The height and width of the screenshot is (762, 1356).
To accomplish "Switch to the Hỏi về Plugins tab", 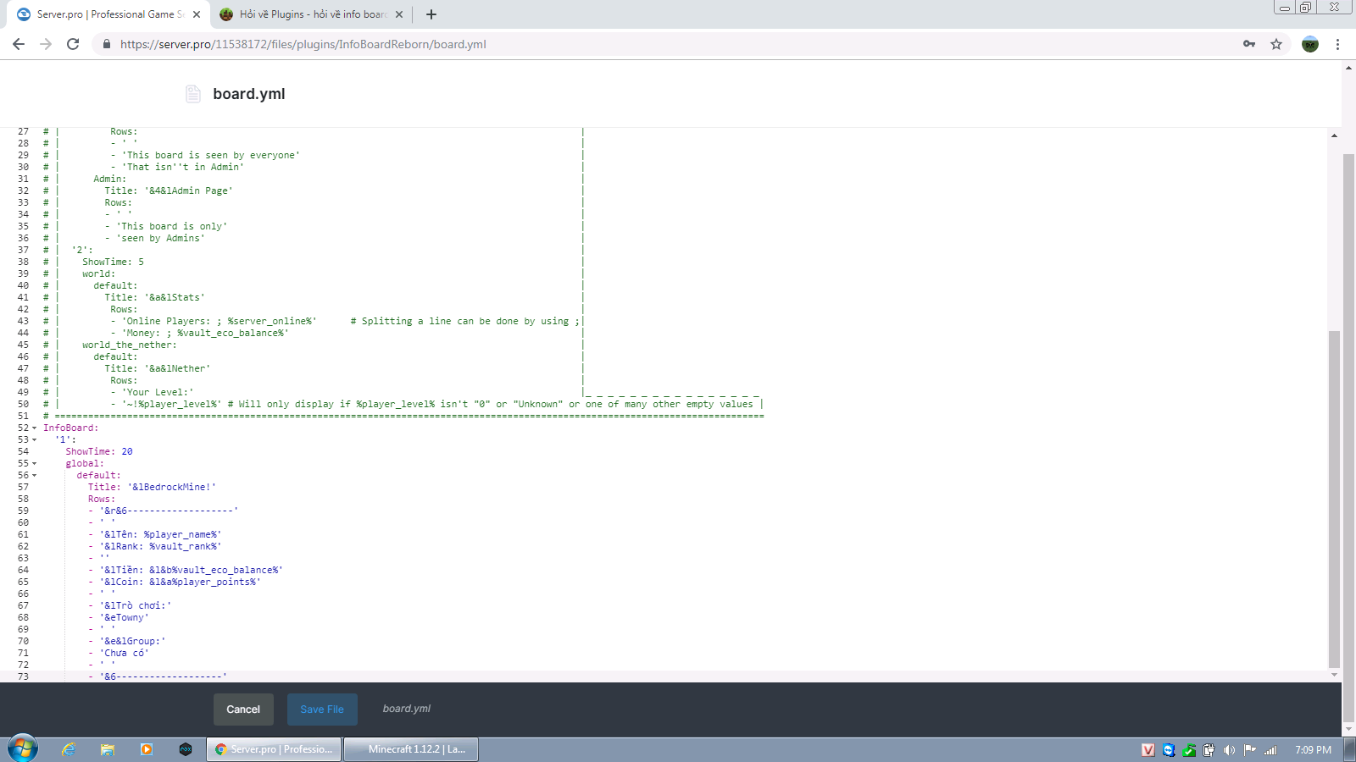I will [310, 14].
